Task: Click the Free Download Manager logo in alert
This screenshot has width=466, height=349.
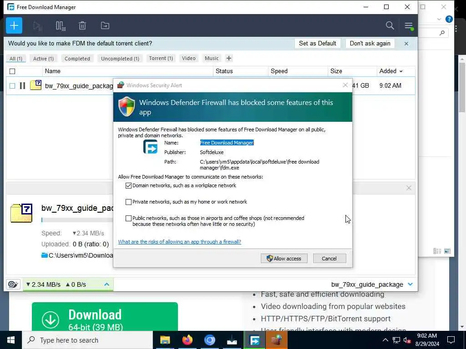Action: pyautogui.click(x=150, y=147)
